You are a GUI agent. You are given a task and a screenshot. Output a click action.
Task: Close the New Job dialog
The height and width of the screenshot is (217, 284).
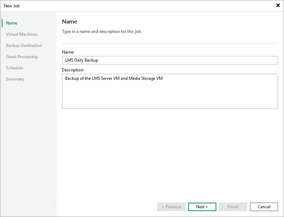[278, 6]
